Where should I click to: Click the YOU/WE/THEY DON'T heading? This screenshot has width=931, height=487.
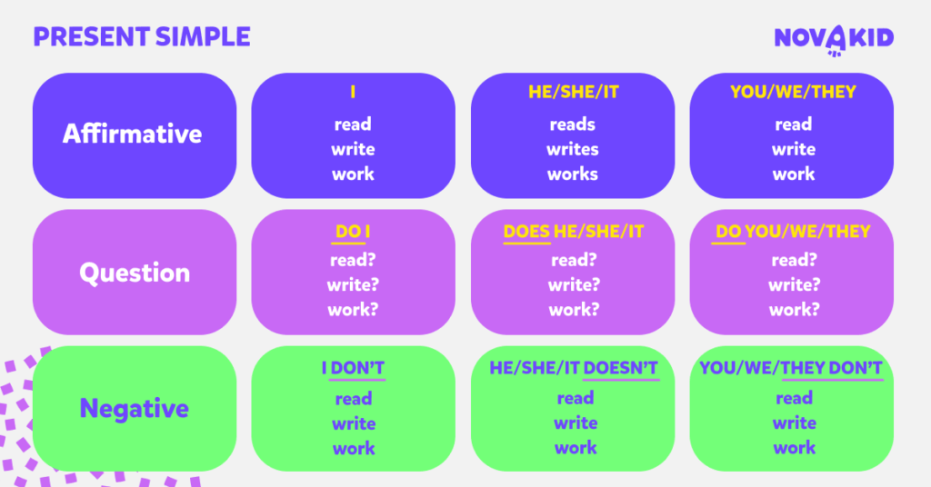[x=791, y=369]
